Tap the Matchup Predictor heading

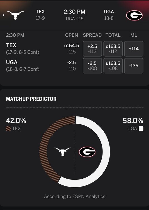(x=31, y=99)
